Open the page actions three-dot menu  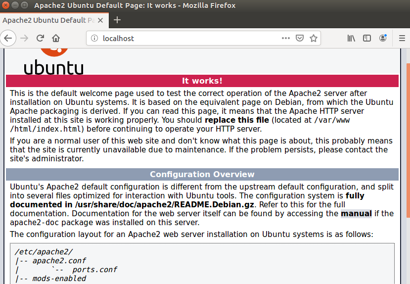click(286, 38)
